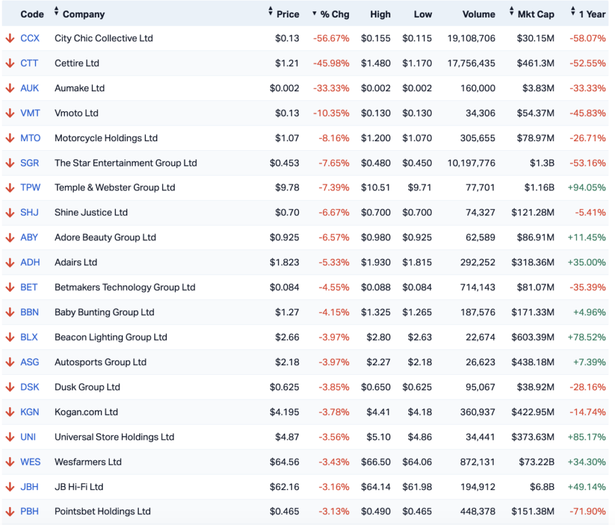The image size is (615, 525).
Task: Click the down arrow icon beside BET
Action: (10, 287)
